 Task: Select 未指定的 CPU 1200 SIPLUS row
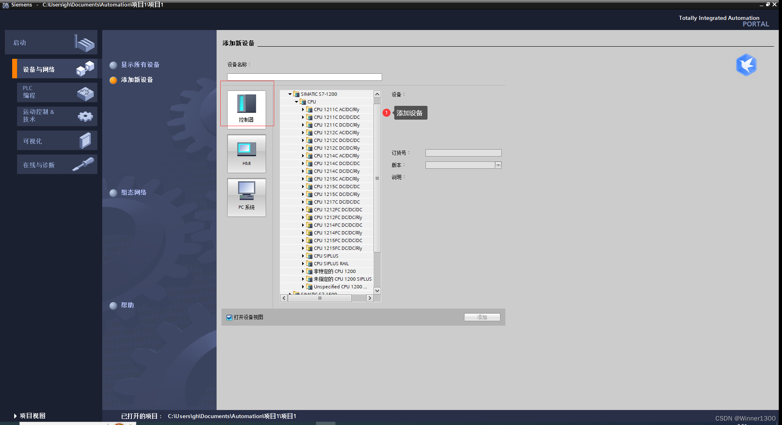tap(327, 279)
